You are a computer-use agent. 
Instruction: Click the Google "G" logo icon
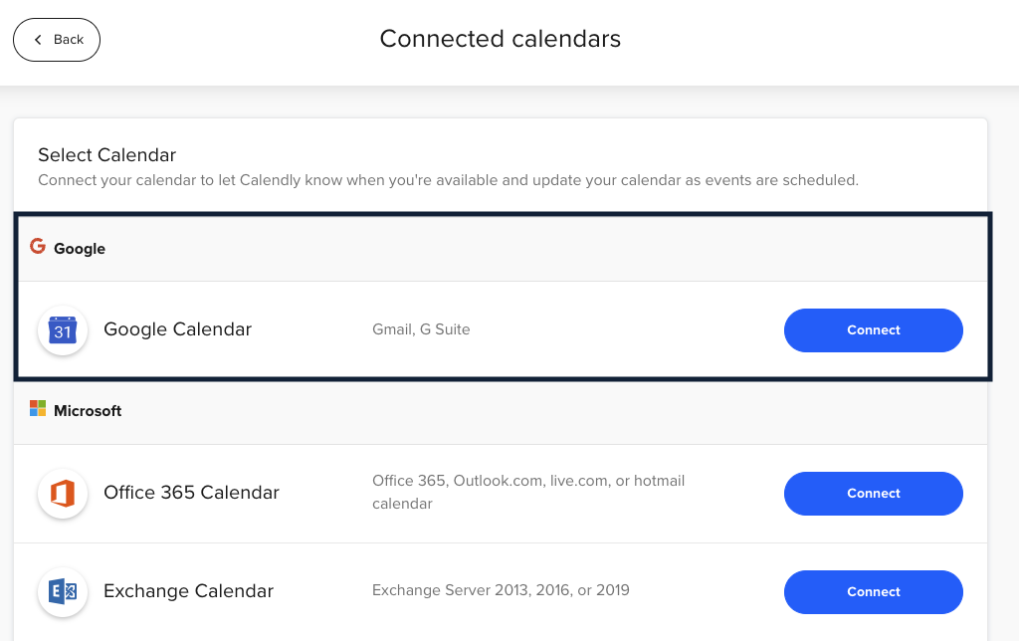pyautogui.click(x=38, y=246)
